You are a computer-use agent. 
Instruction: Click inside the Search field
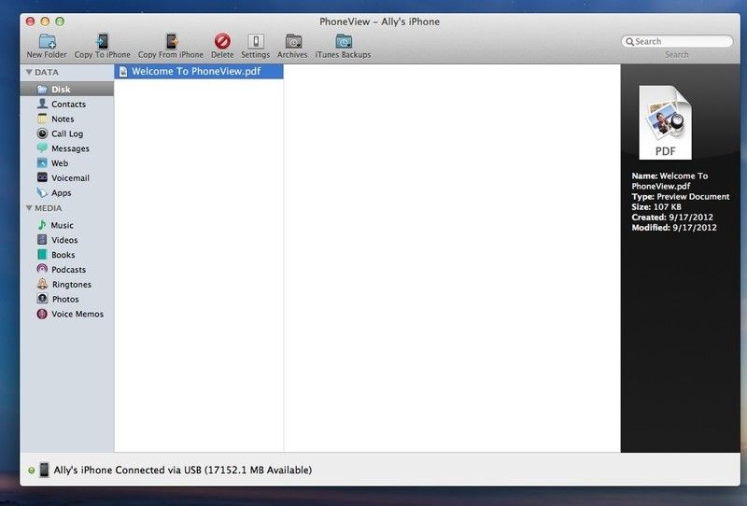(x=682, y=42)
